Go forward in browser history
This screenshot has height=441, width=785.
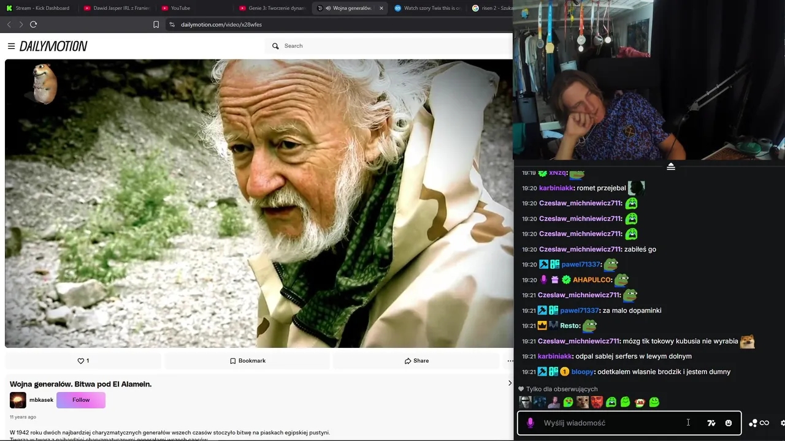pos(21,24)
